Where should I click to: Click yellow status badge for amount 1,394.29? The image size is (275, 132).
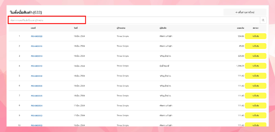pyautogui.click(x=256, y=66)
